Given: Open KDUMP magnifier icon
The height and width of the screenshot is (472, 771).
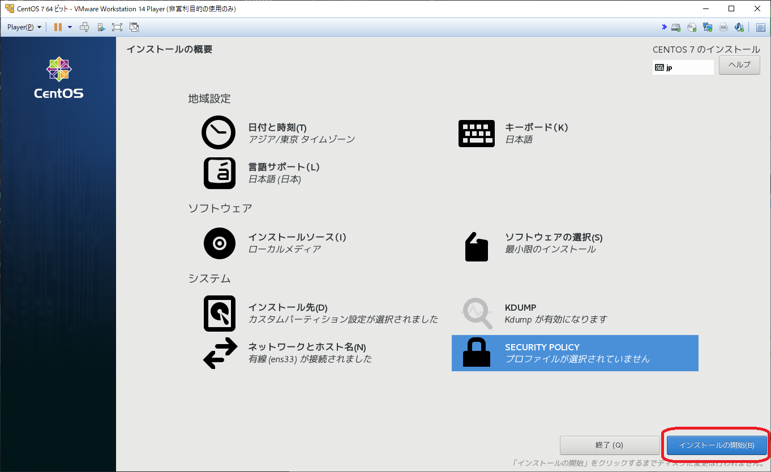Looking at the screenshot, I should point(477,313).
